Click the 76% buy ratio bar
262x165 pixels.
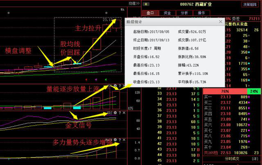click(224, 91)
